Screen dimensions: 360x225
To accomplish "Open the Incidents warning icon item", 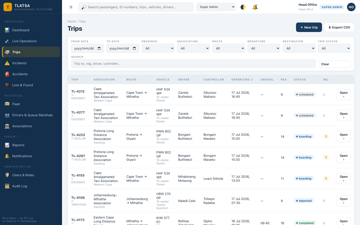I will (31, 63).
